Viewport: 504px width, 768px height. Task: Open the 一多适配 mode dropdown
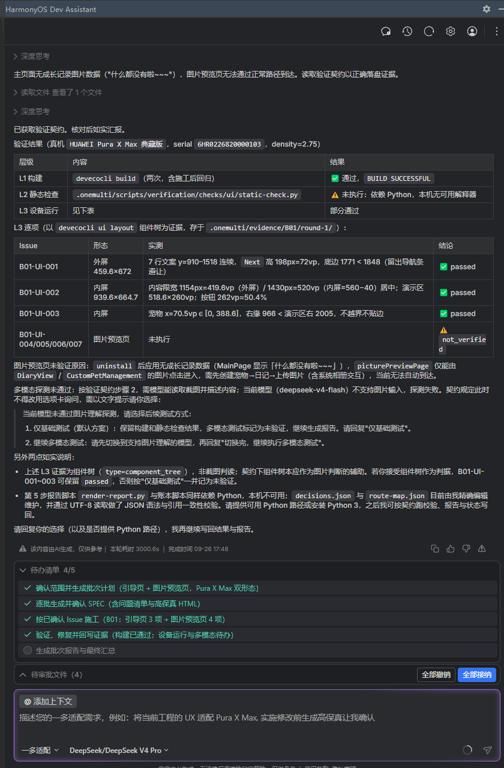[40, 750]
